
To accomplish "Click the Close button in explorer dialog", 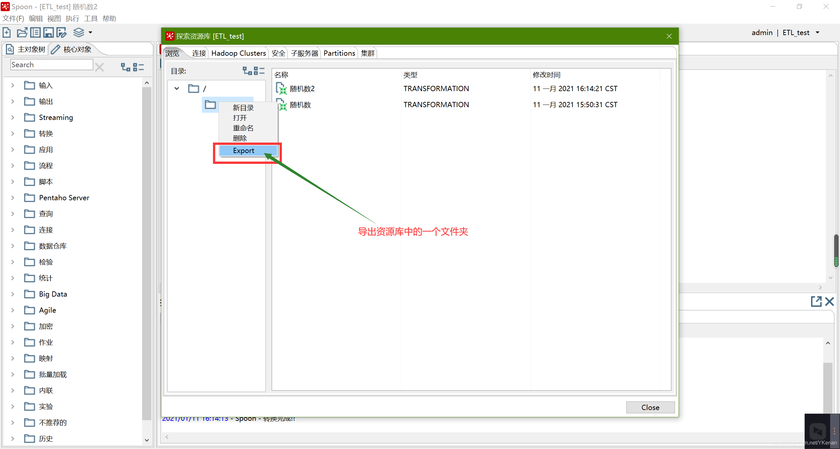I will coord(650,407).
